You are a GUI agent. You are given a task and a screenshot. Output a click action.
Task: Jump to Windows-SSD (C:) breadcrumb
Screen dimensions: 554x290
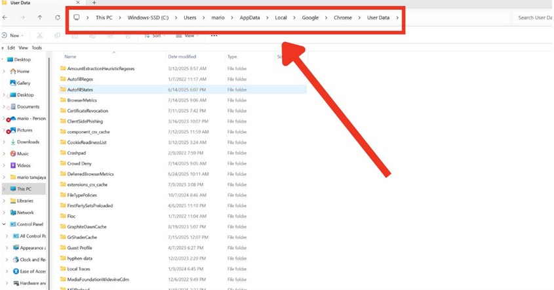point(148,17)
